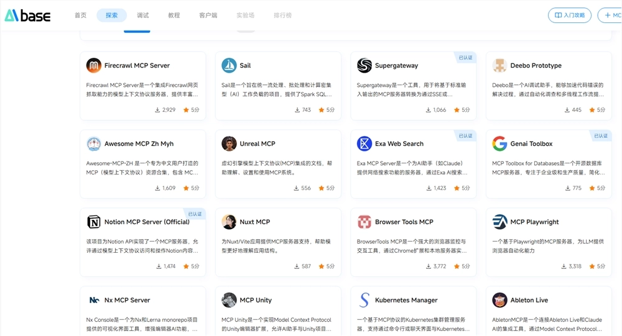Click the Nuxt MCP description text
The width and height of the screenshot is (622, 336).
coord(276,246)
